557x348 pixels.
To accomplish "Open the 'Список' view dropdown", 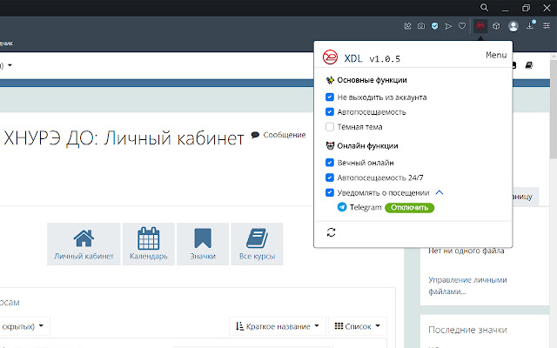I will point(358,327).
